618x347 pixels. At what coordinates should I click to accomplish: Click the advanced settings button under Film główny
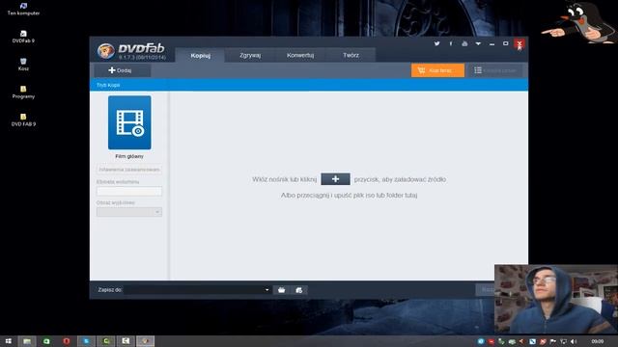pyautogui.click(x=129, y=170)
